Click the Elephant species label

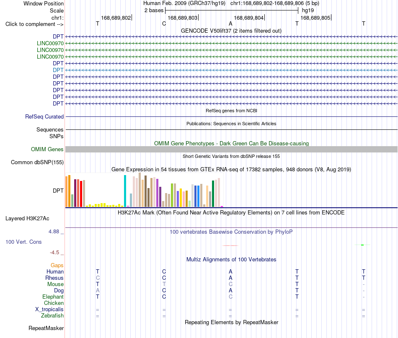pos(53,297)
